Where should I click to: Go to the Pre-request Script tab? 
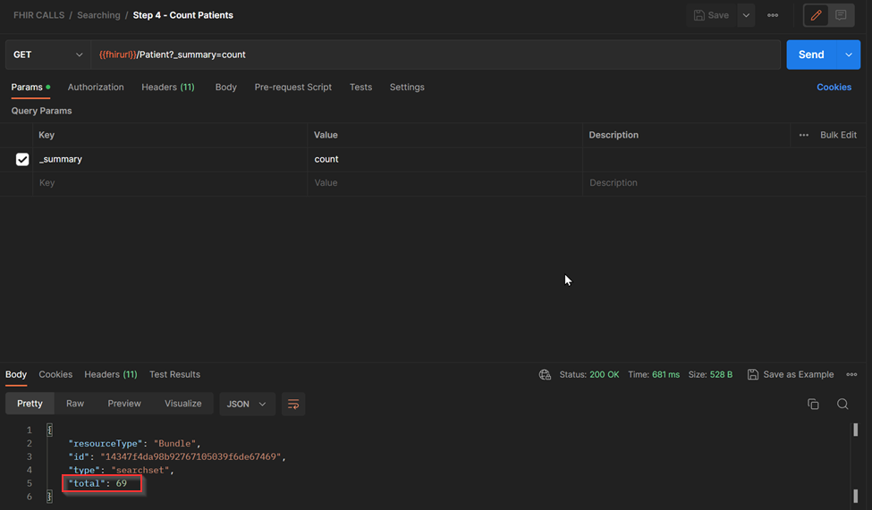(x=293, y=88)
